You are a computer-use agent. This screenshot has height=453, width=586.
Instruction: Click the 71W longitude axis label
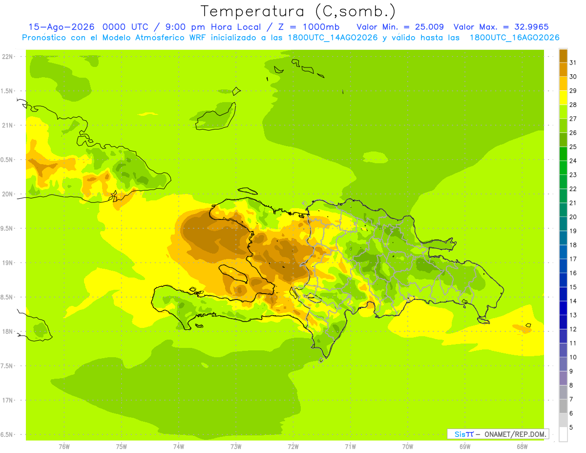pyautogui.click(x=350, y=447)
